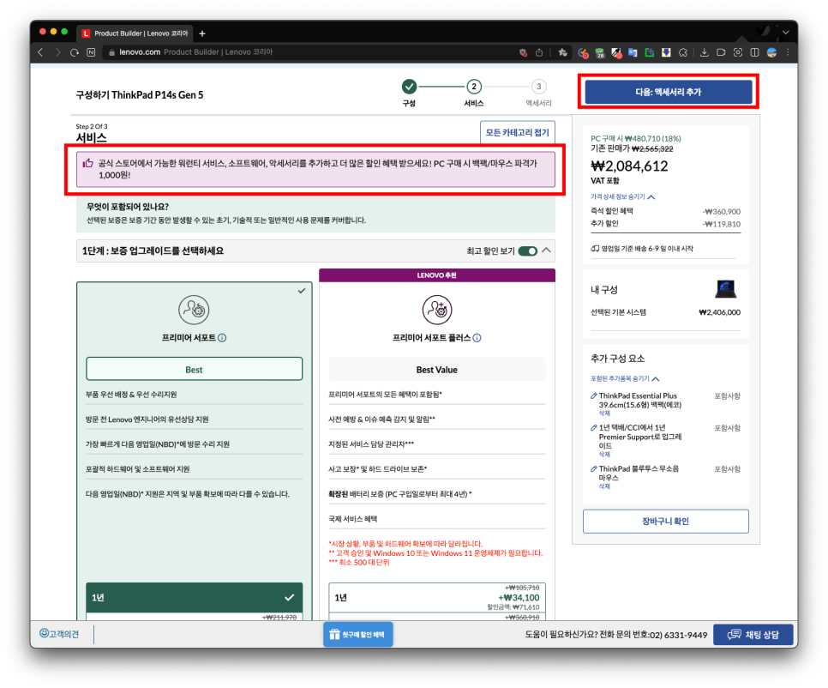Open the 채팅 상담 chat button

tap(753, 635)
